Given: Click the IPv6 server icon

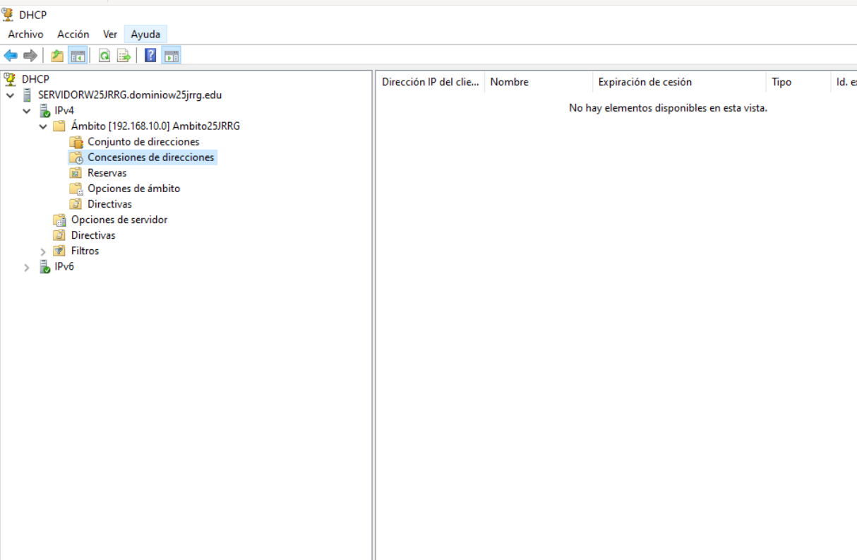Looking at the screenshot, I should pos(44,267).
